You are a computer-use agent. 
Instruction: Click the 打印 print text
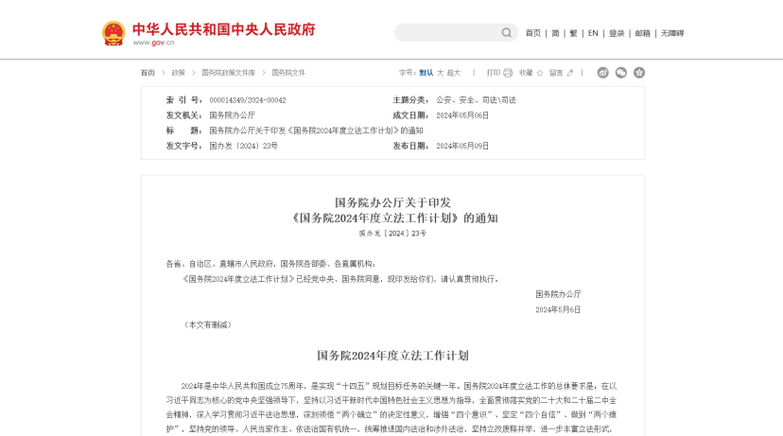(494, 73)
